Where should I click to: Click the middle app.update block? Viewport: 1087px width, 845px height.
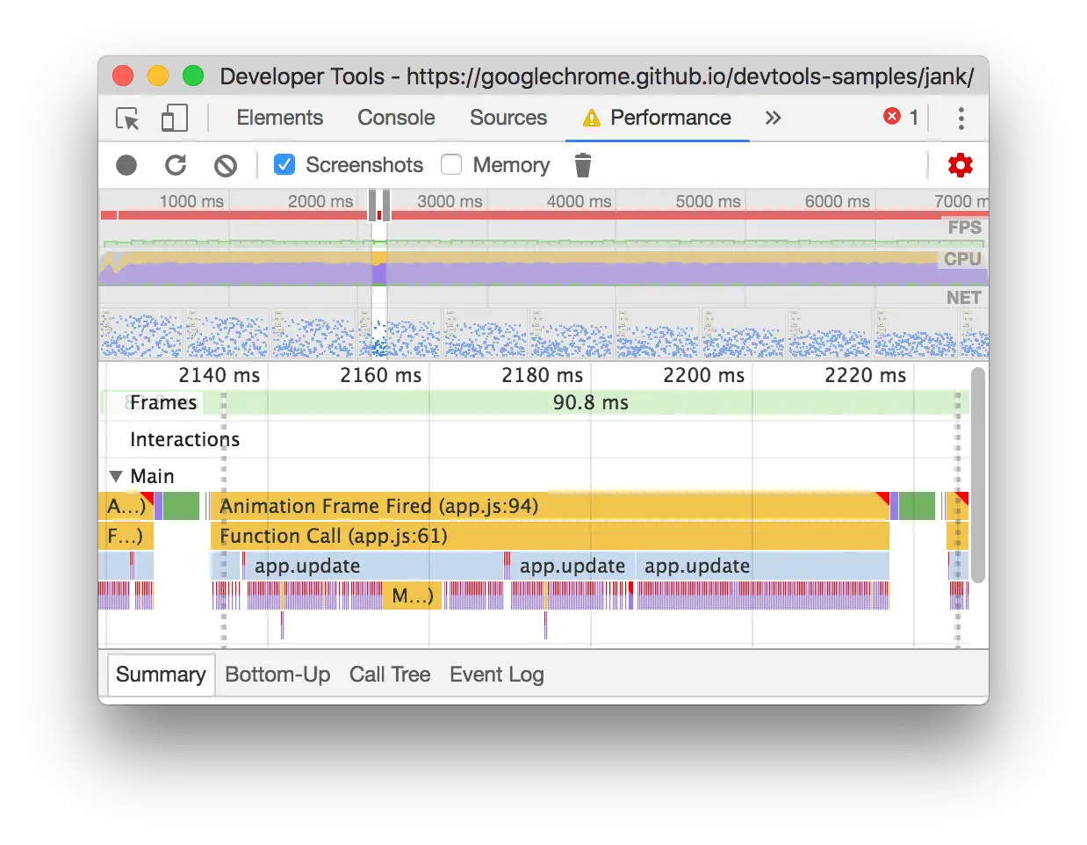(x=572, y=566)
